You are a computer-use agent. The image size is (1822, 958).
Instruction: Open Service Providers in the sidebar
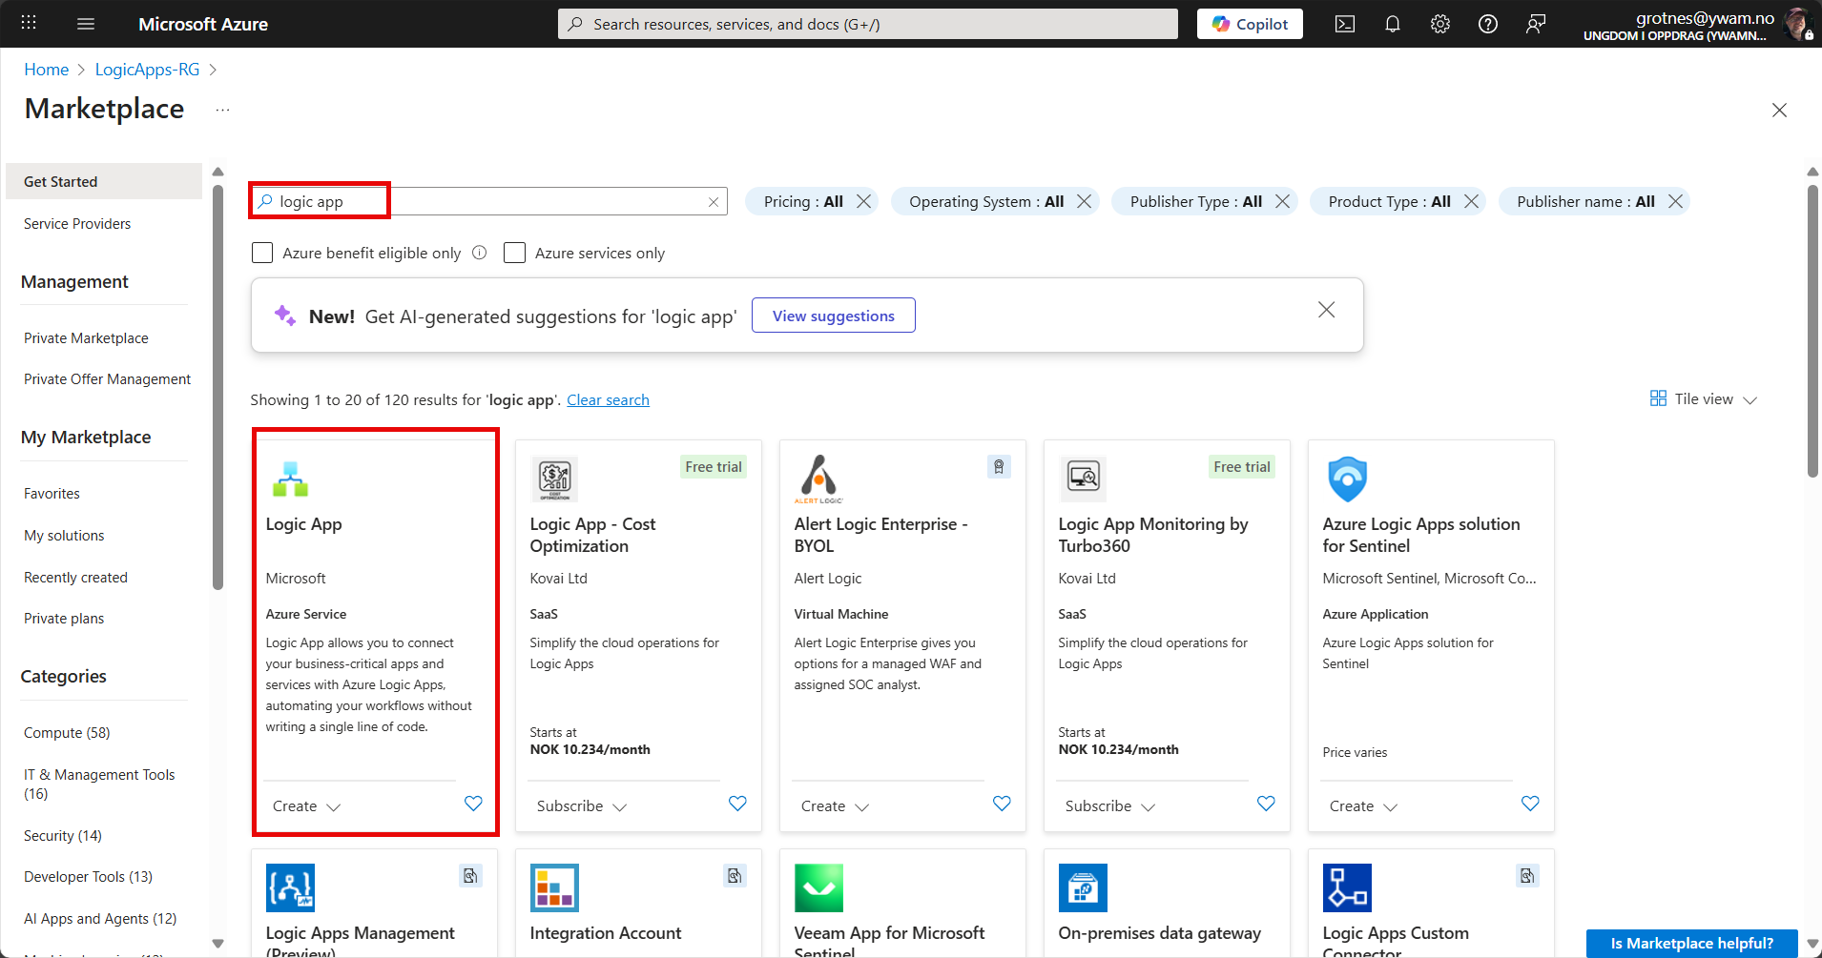[77, 224]
